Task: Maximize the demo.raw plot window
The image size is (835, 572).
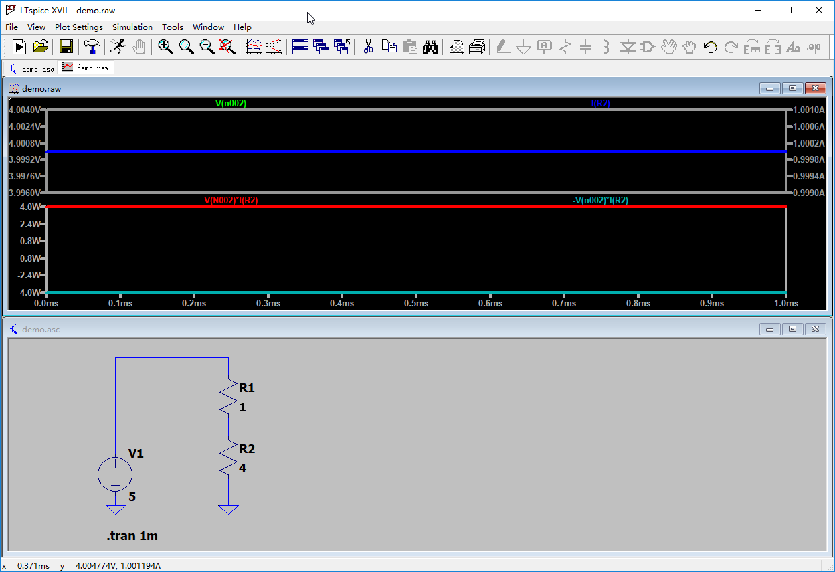Action: coord(793,88)
